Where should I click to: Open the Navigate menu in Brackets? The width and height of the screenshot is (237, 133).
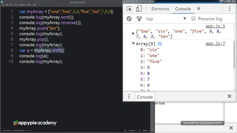(x=22, y=5)
